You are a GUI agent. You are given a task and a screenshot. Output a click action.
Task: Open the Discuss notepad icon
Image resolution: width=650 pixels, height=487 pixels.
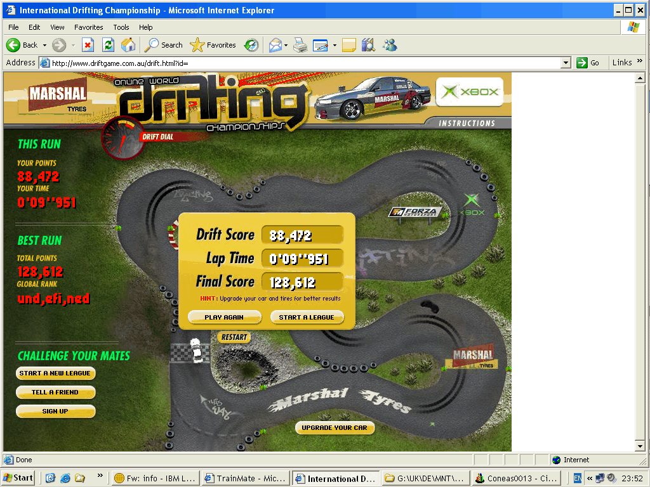349,45
